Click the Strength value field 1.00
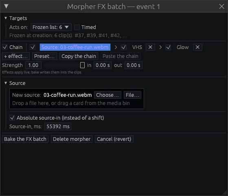The height and width of the screenshot is (196, 228). click(x=33, y=65)
